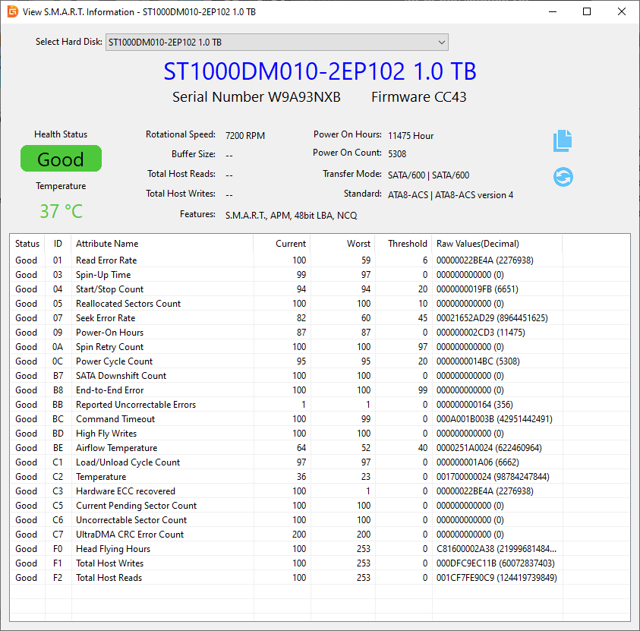Minimize the S.M.A.R.T. Information window
Viewport: 640px width, 631px height.
click(x=553, y=11)
